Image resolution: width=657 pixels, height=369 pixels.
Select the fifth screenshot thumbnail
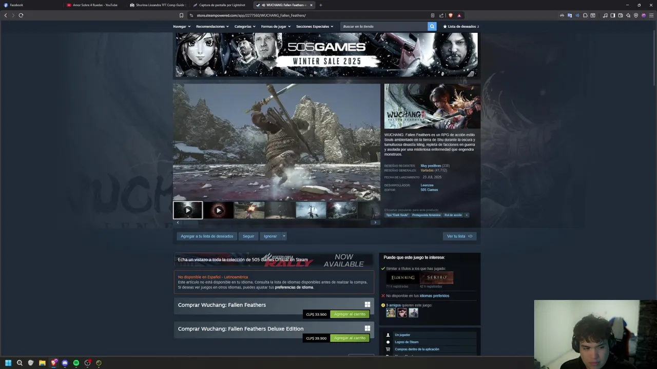pyautogui.click(x=311, y=210)
